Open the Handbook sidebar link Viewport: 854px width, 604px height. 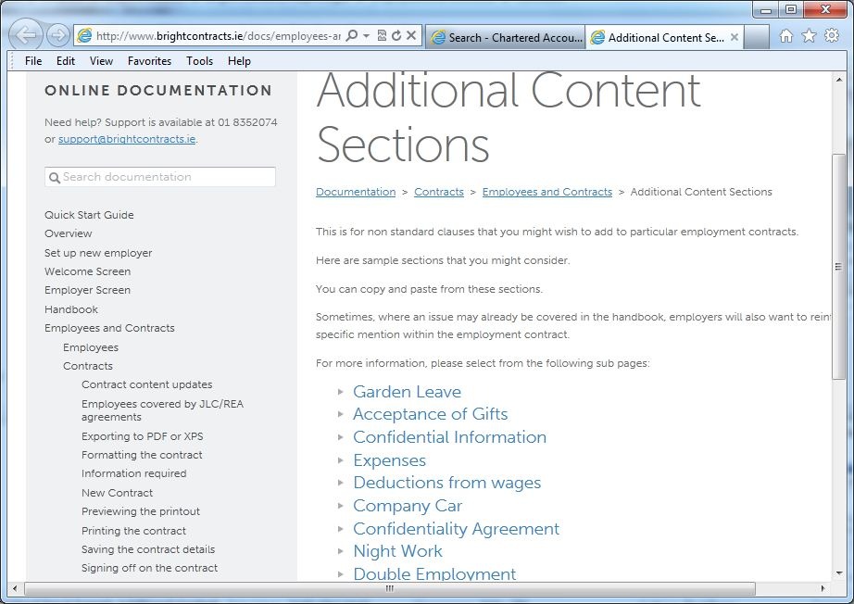[70, 309]
